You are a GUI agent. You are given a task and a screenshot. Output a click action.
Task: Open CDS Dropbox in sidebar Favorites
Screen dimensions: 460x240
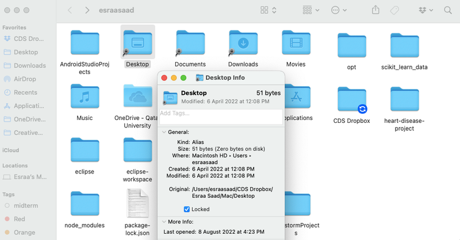point(24,38)
